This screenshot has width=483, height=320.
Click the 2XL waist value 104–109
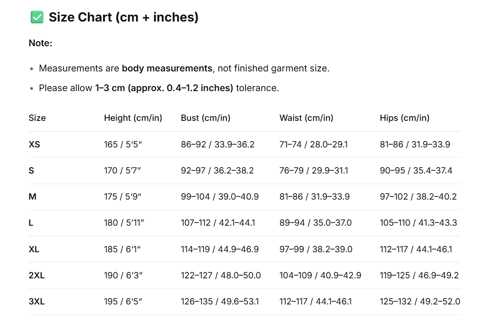[296, 275]
